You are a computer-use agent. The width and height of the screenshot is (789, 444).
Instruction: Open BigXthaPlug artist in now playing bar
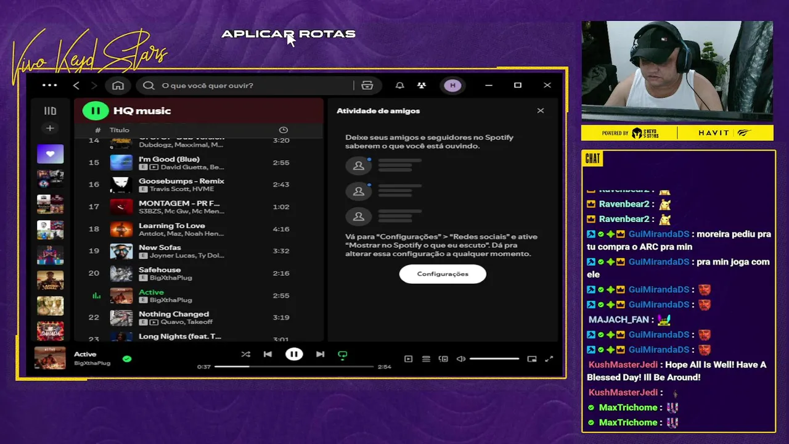pyautogui.click(x=92, y=363)
